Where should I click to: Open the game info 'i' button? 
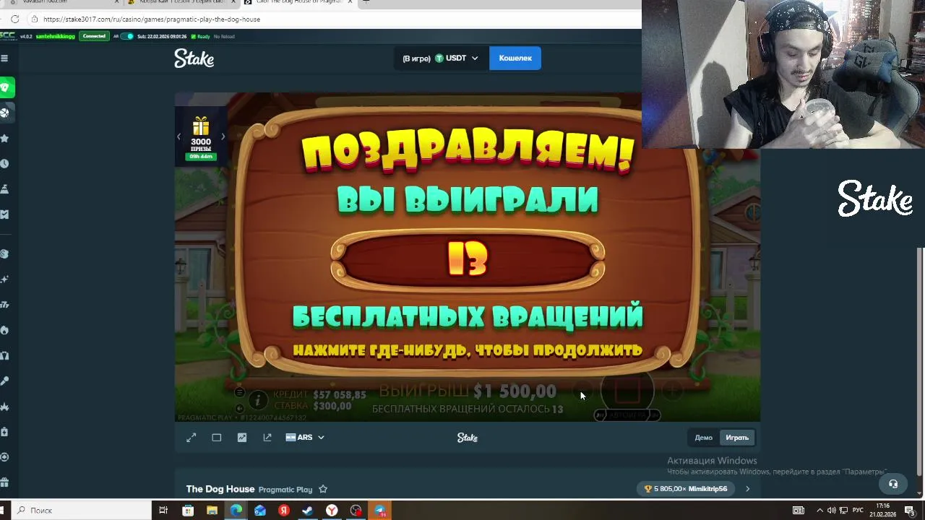[x=258, y=400]
